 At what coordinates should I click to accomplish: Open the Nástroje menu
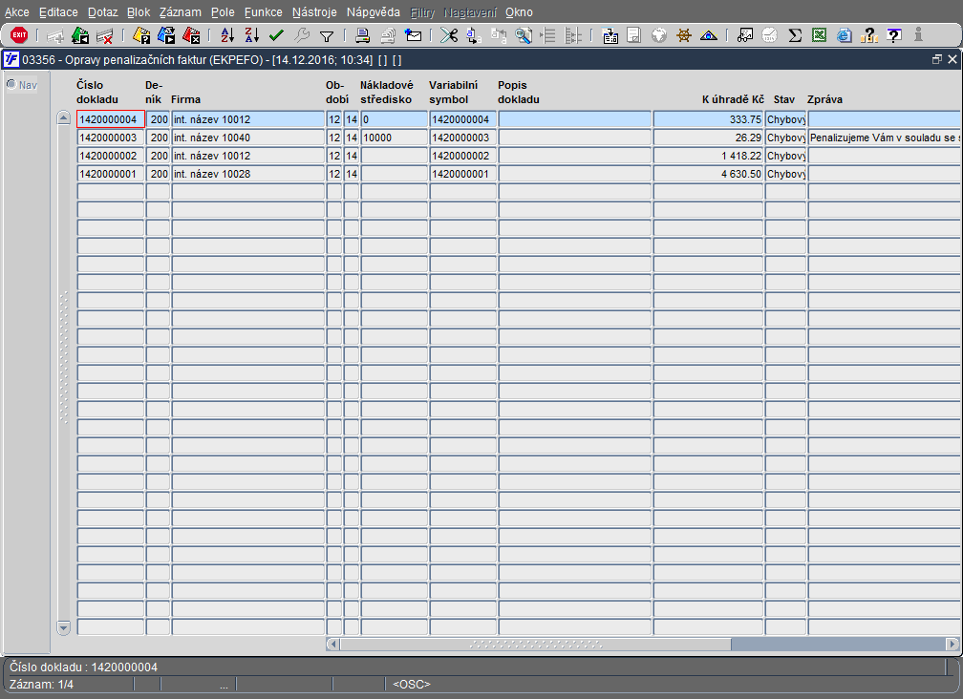314,12
